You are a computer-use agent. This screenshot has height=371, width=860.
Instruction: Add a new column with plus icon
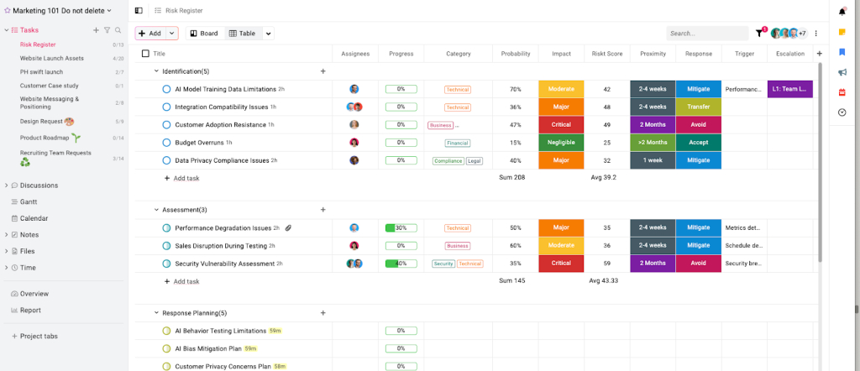click(820, 53)
